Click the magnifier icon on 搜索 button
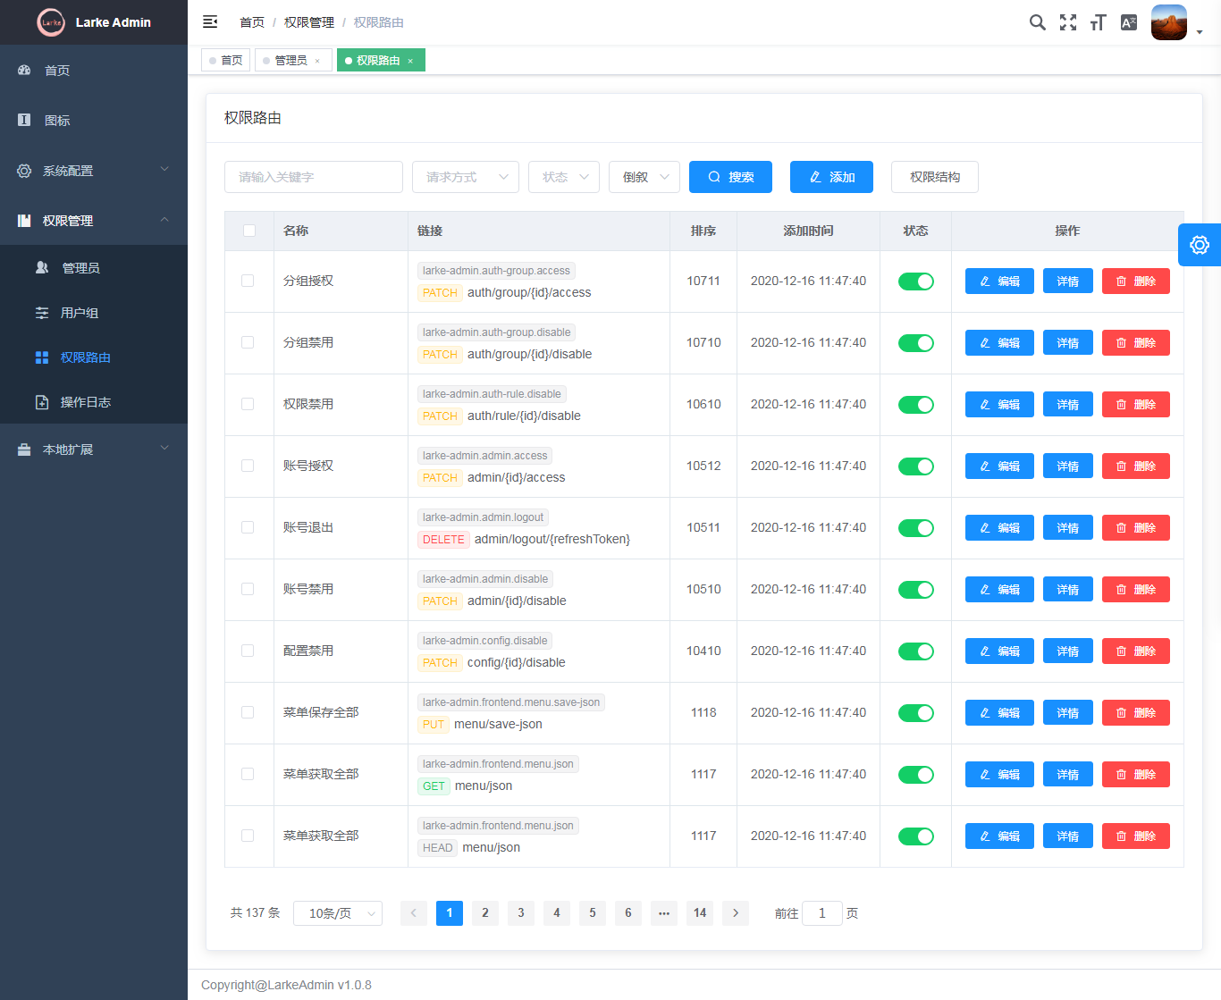 coord(714,177)
